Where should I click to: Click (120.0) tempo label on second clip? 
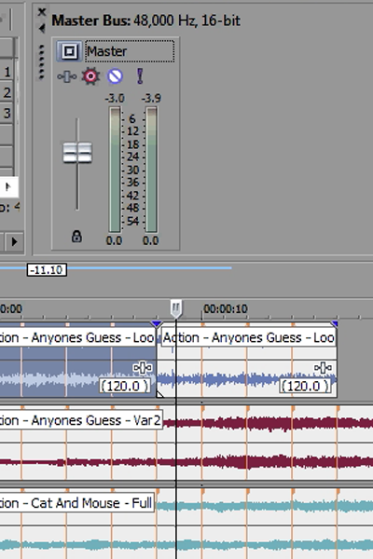tap(305, 386)
